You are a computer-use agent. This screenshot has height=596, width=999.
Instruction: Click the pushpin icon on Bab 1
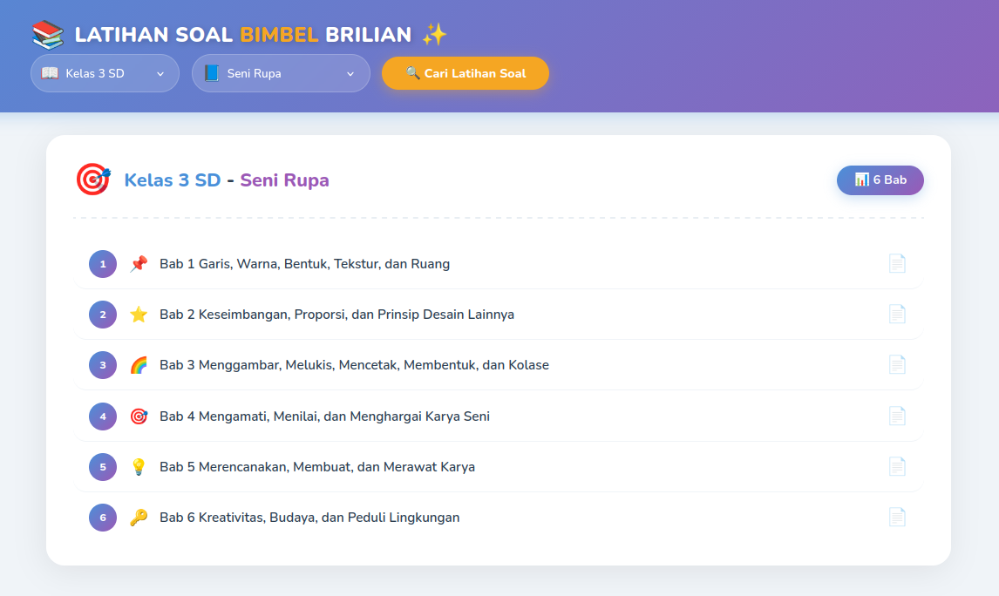click(x=139, y=264)
